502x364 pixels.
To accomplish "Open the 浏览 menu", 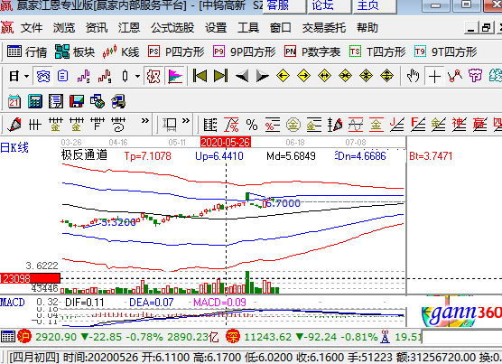I will (x=64, y=28).
